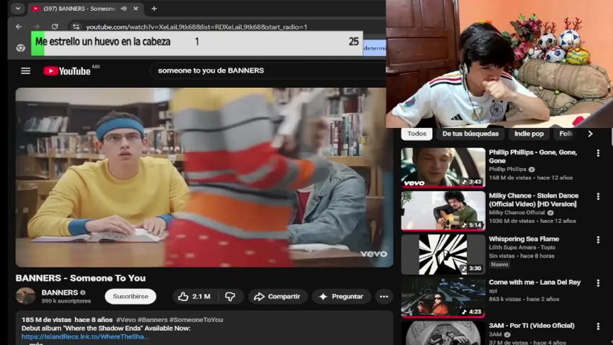
Task: Share the video via Compartir
Action: (x=277, y=297)
